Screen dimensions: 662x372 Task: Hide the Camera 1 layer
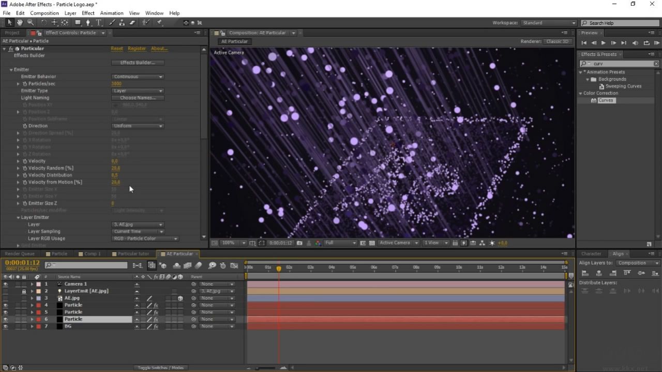(x=6, y=284)
